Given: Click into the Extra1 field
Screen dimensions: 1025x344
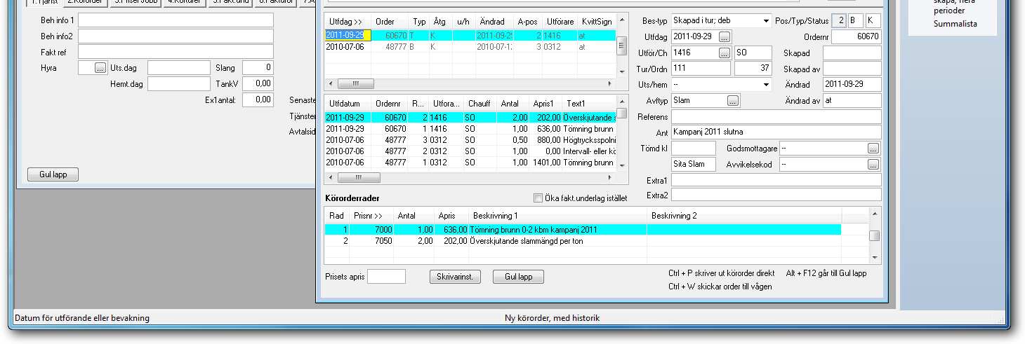Looking at the screenshot, I should (x=776, y=180).
